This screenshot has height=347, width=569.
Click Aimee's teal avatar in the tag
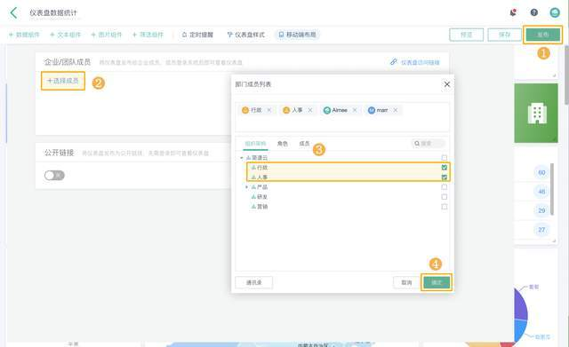(327, 110)
